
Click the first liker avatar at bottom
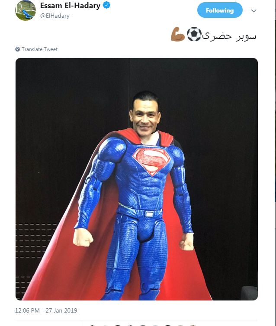[93, 325]
